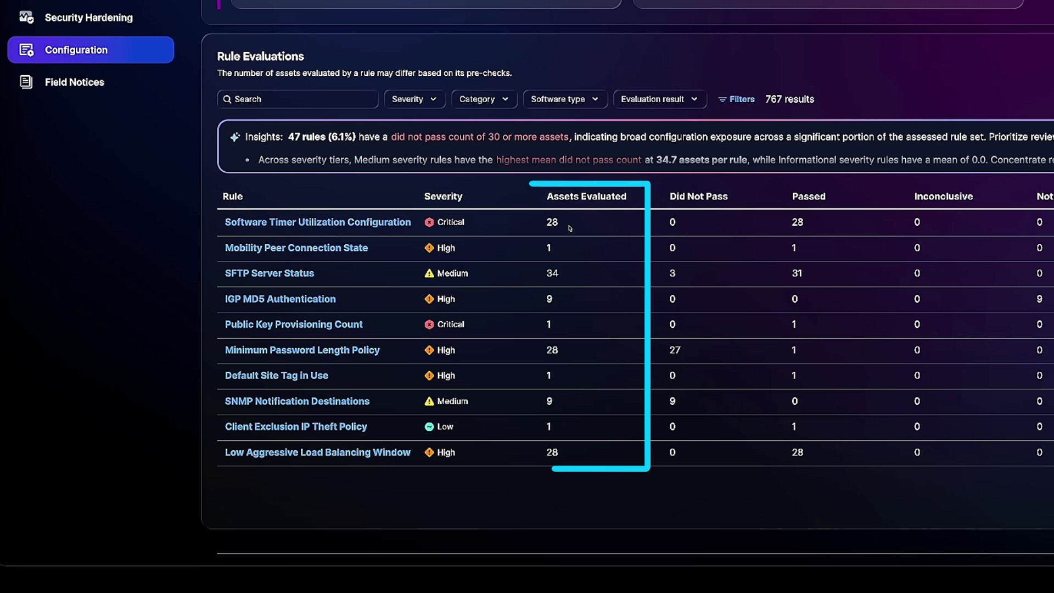Image resolution: width=1054 pixels, height=593 pixels.
Task: Click Critical icon for Public Key Provisioning Count
Action: 429,325
